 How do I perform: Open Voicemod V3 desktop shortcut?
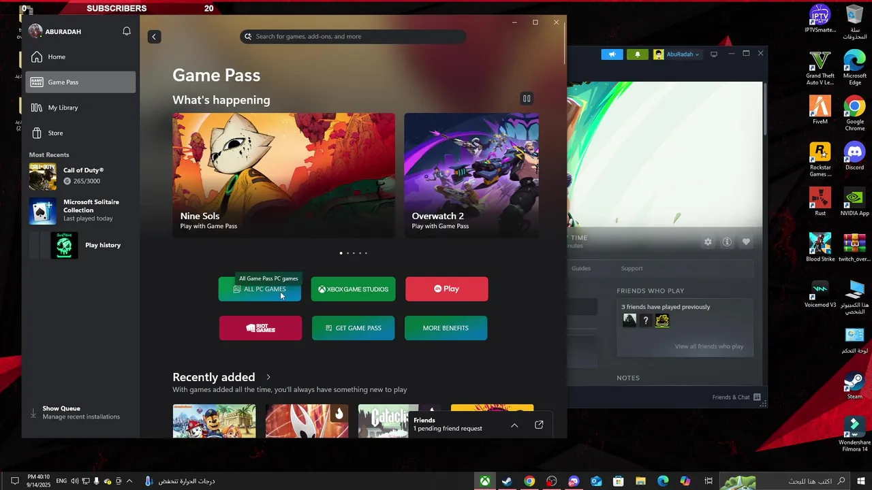point(820,293)
